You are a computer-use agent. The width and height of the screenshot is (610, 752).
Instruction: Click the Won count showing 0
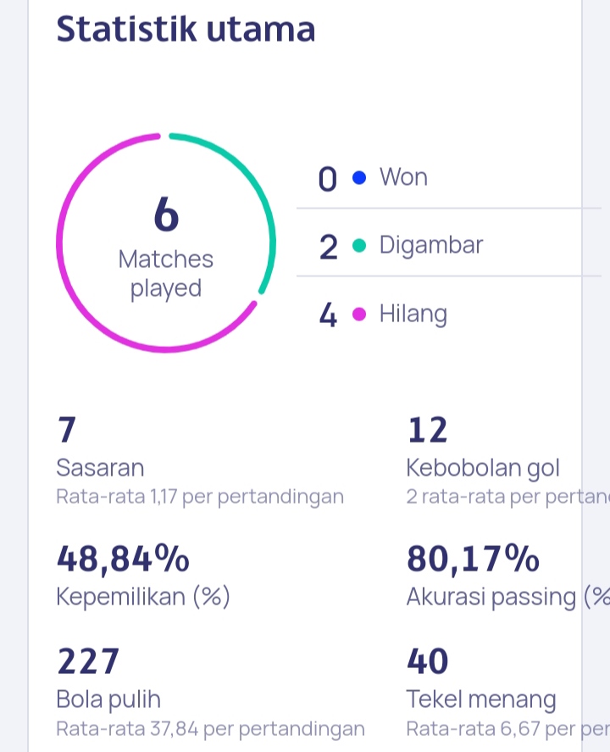pos(326,178)
